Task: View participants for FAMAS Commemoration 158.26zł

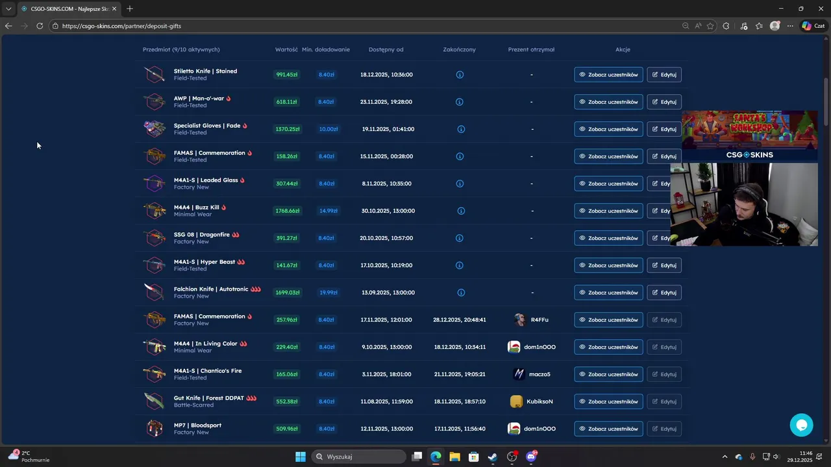Action: tap(608, 156)
